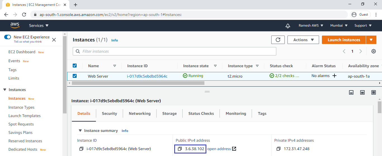Open the Mumbai region dropdown
This screenshot has width=382, height=156.
(x=339, y=25)
